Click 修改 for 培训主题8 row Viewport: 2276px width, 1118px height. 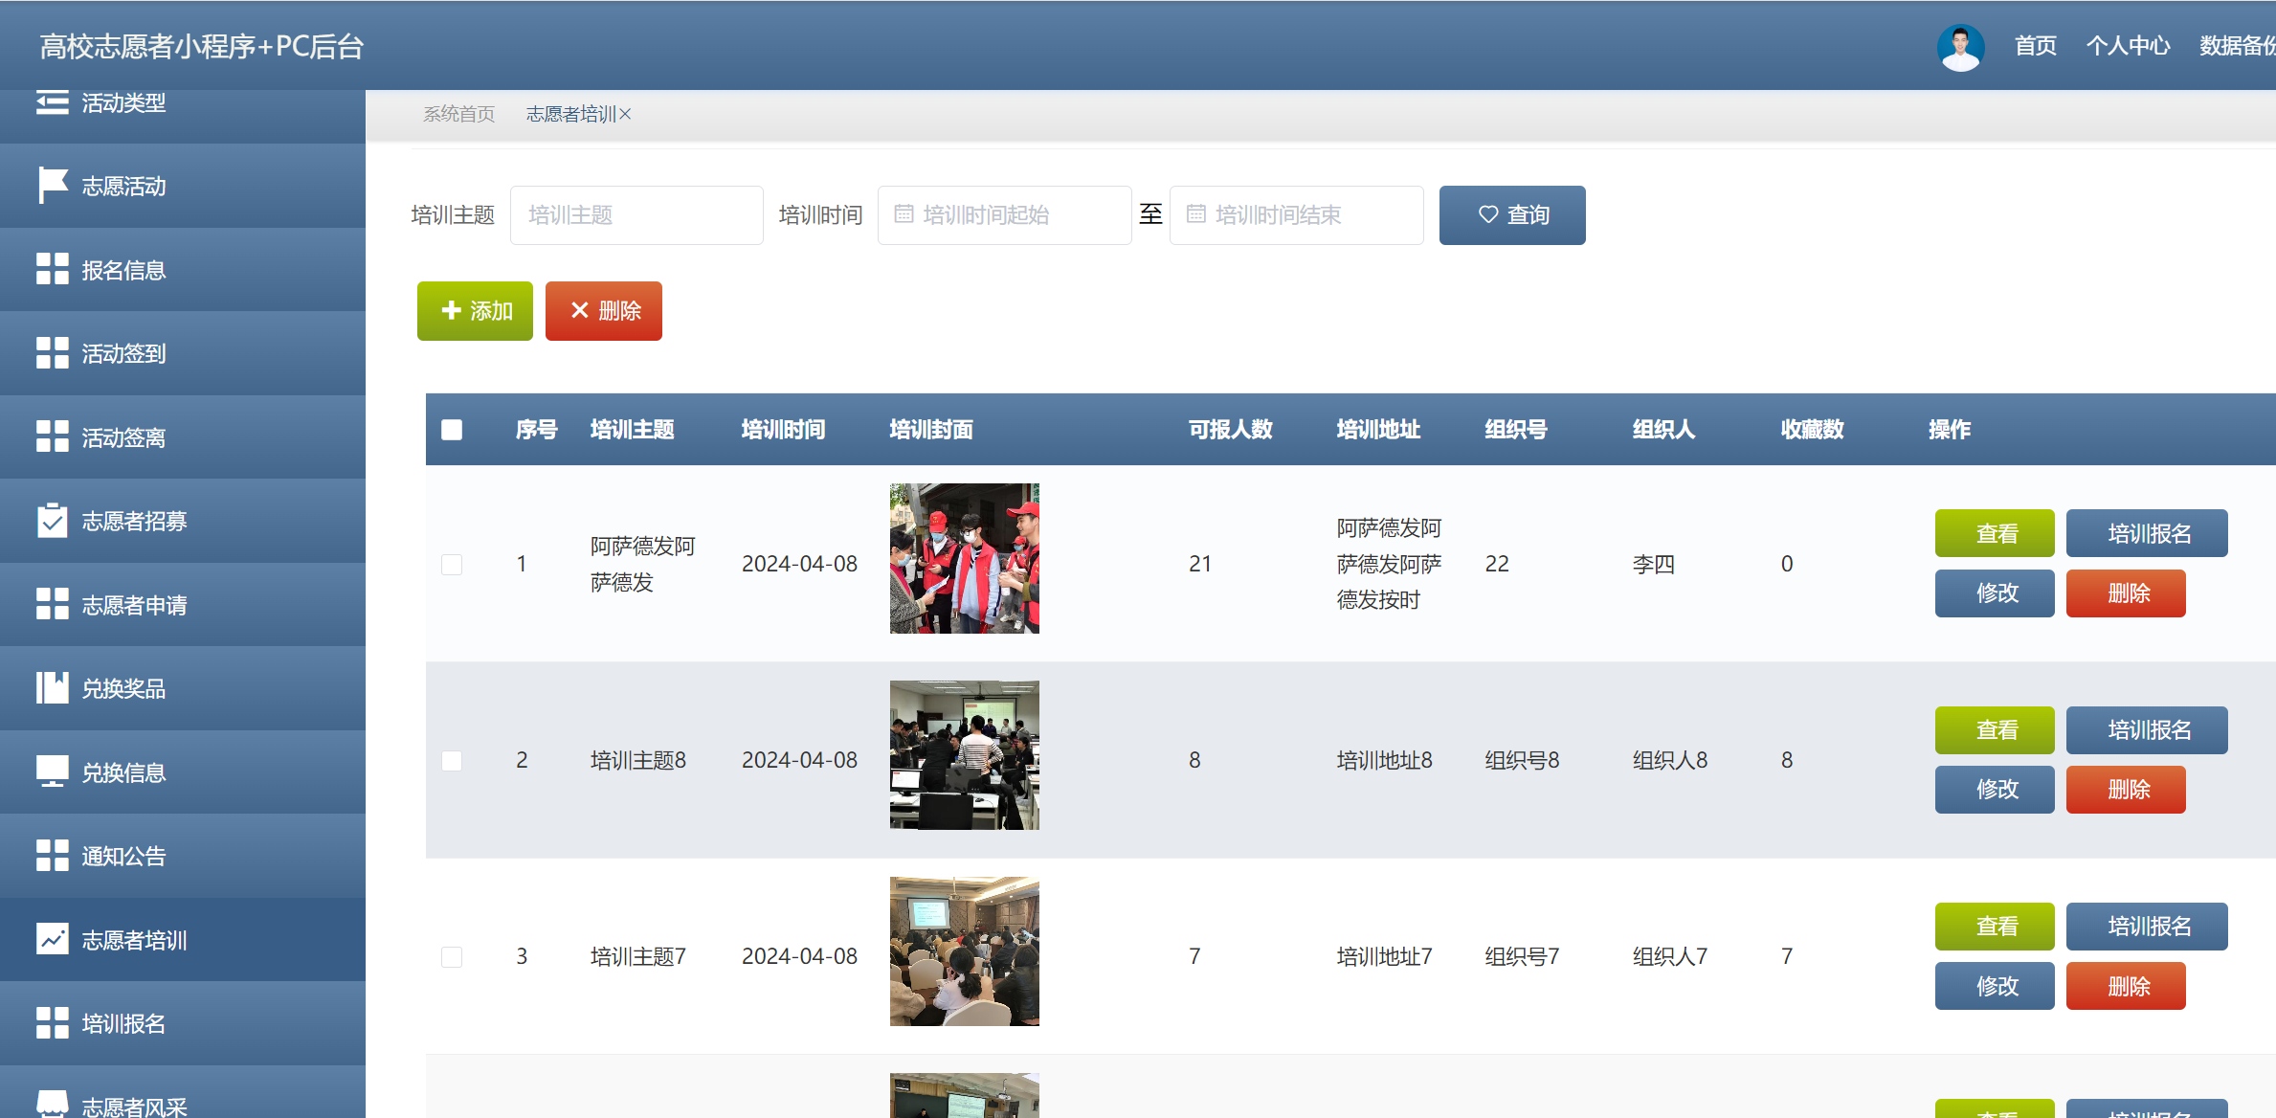click(x=1995, y=790)
